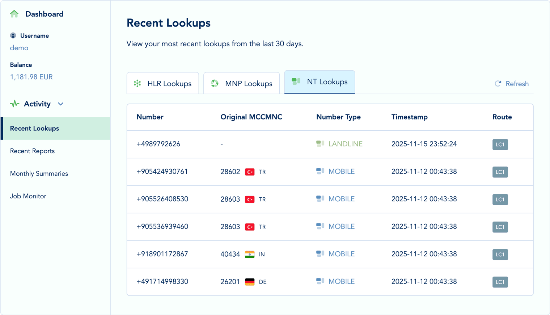
Task: Collapse the Activity menu in the sidebar
Action: click(60, 104)
